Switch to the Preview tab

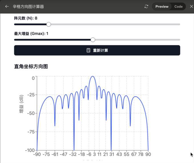pos(162,7)
